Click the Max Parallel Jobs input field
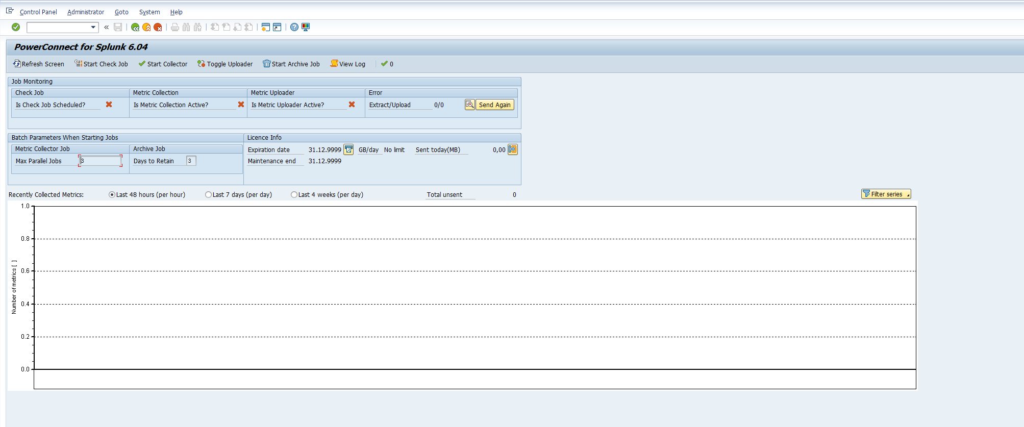1024x427 pixels. click(x=101, y=161)
